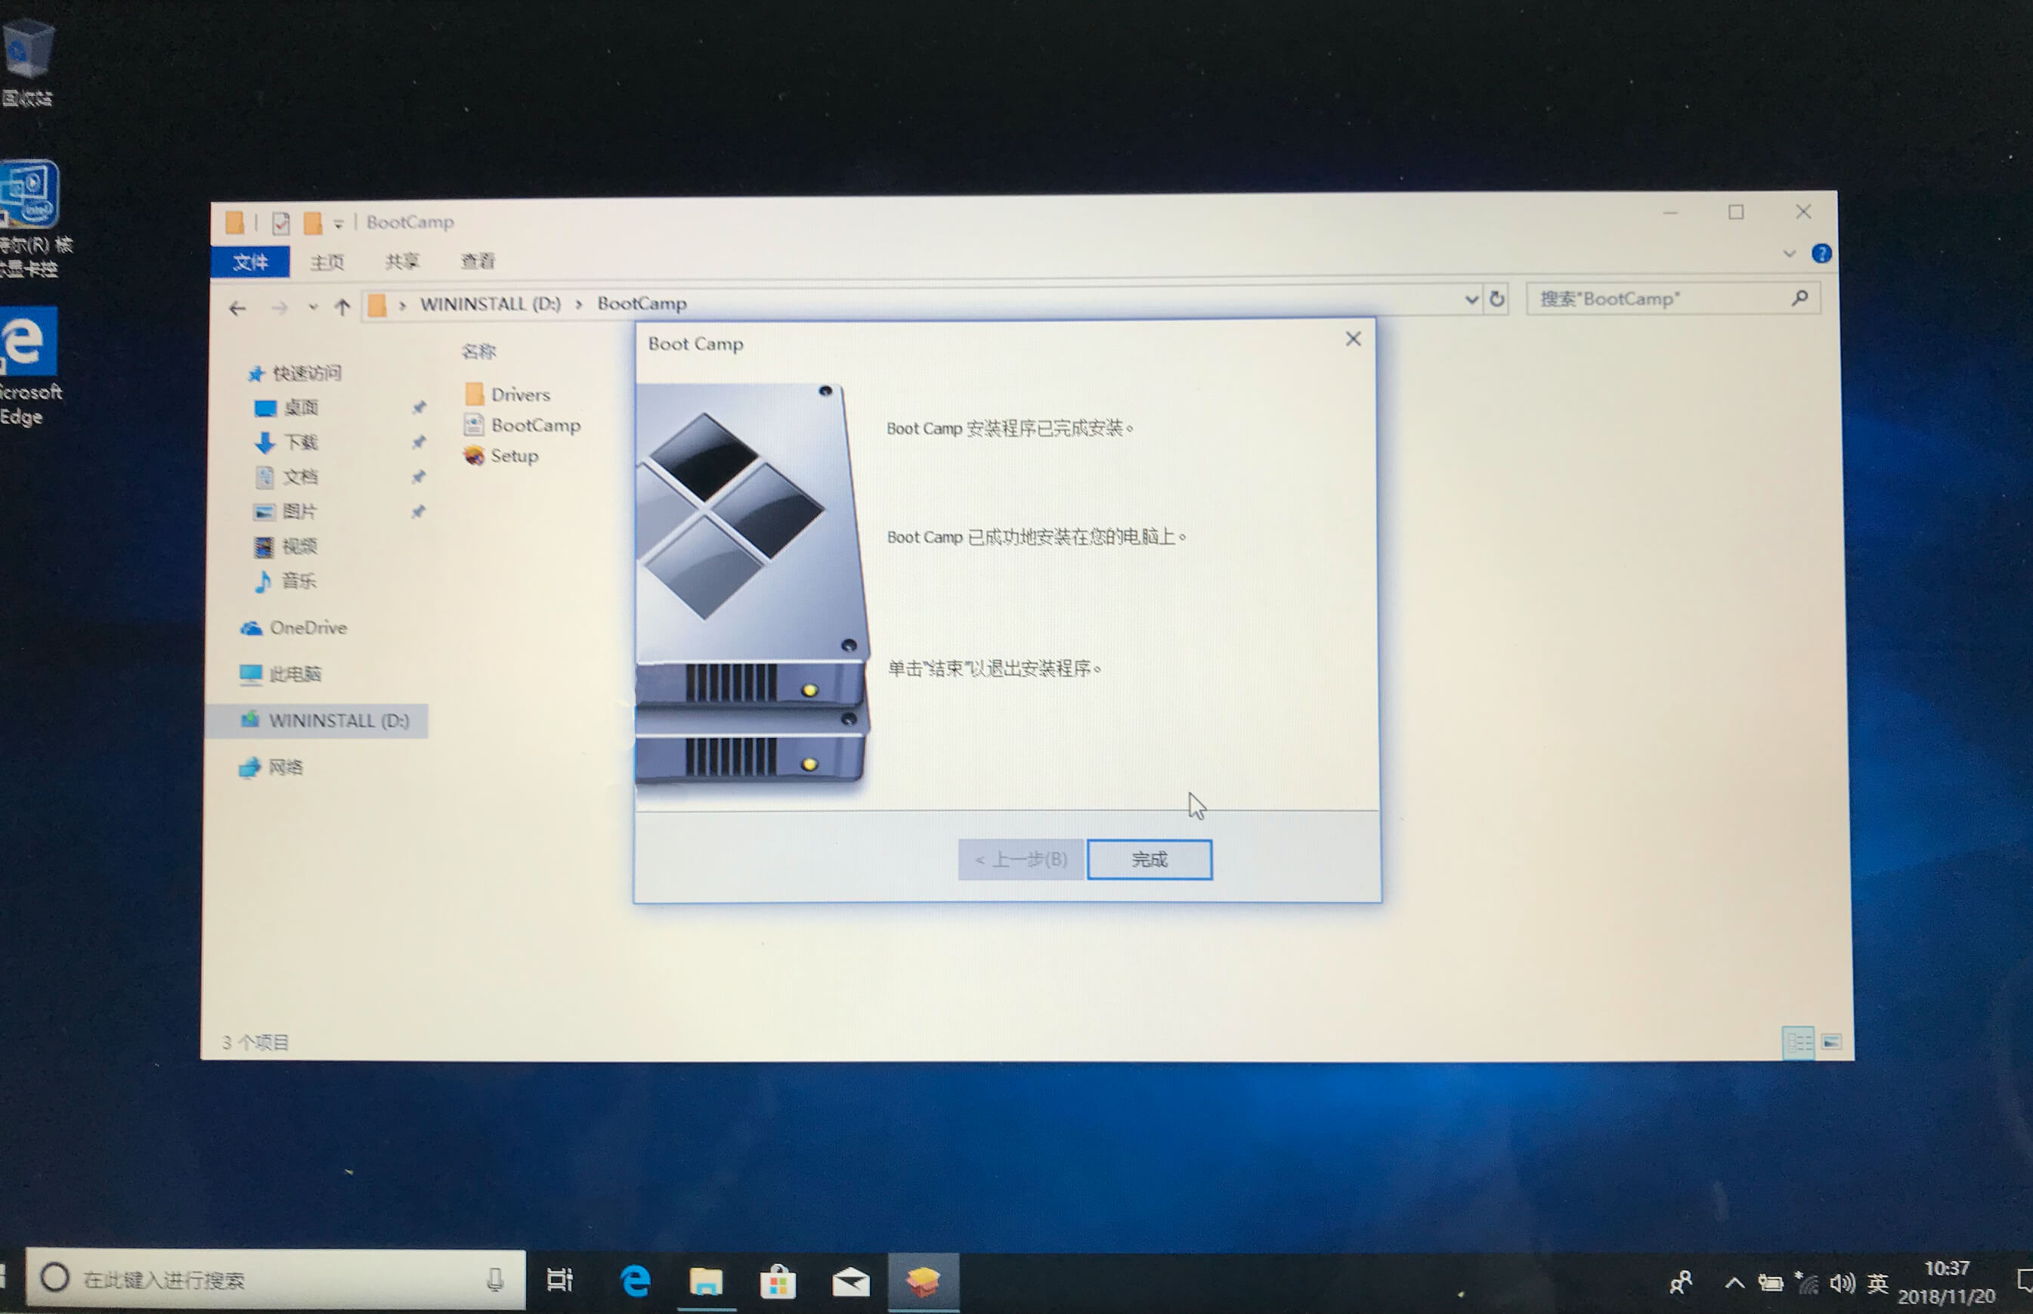Open the Wi-Fi network tray icon

pos(1806,1281)
